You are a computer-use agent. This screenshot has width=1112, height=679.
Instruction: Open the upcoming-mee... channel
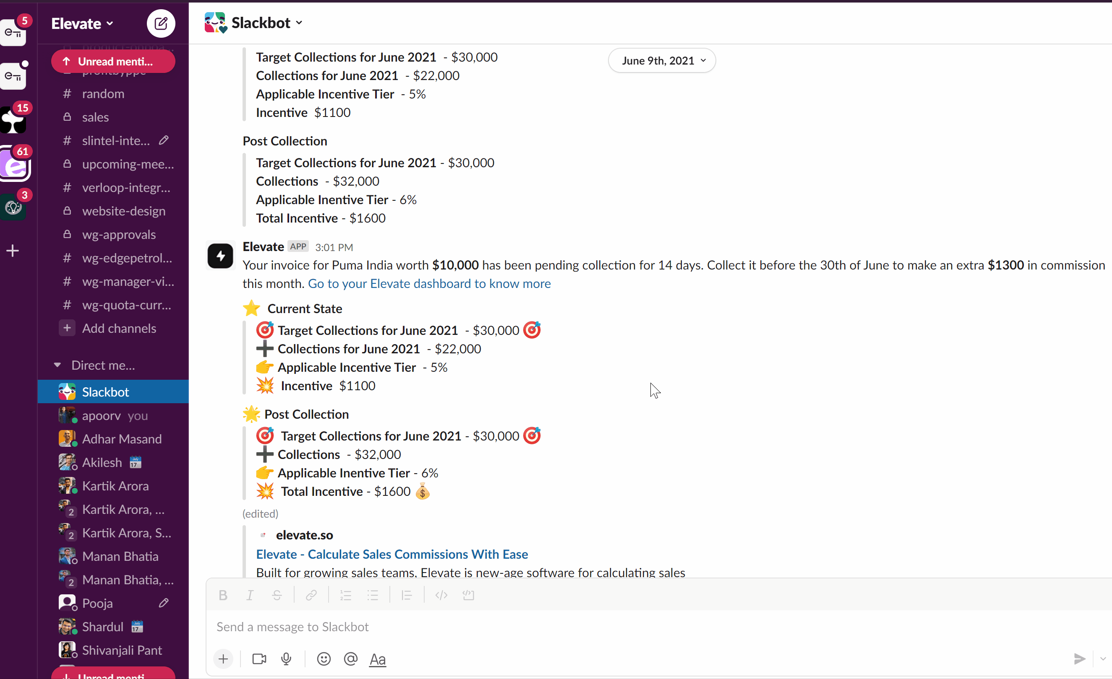(x=113, y=164)
